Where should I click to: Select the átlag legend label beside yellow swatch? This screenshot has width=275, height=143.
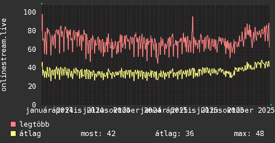pyautogui.click(x=30, y=134)
